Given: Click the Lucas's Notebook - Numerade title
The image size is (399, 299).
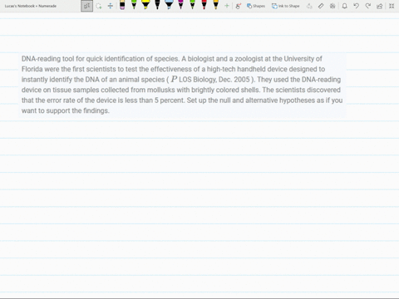Looking at the screenshot, I should click(x=31, y=6).
